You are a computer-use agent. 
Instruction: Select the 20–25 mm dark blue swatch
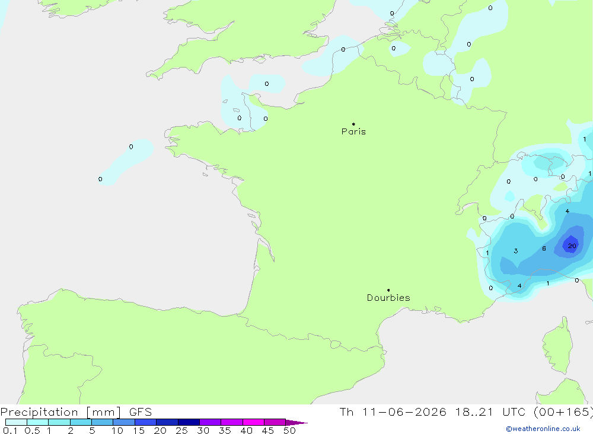coord(167,422)
